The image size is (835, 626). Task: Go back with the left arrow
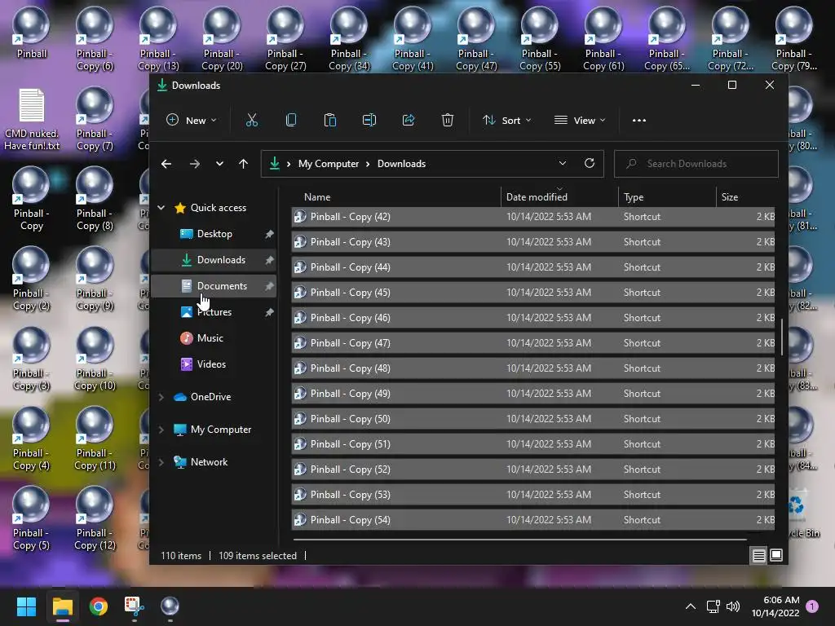pos(166,164)
